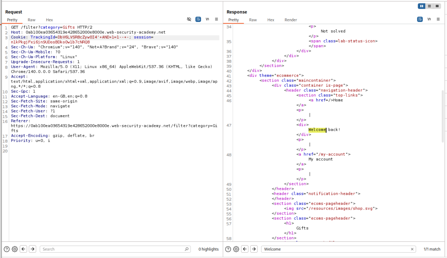Go to previous match in Request search
Image resolution: width=447 pixels, height=258 pixels.
click(x=24, y=249)
